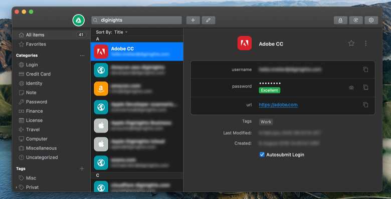Select the Adobe CC list entry
391x199 pixels.
tap(137, 51)
